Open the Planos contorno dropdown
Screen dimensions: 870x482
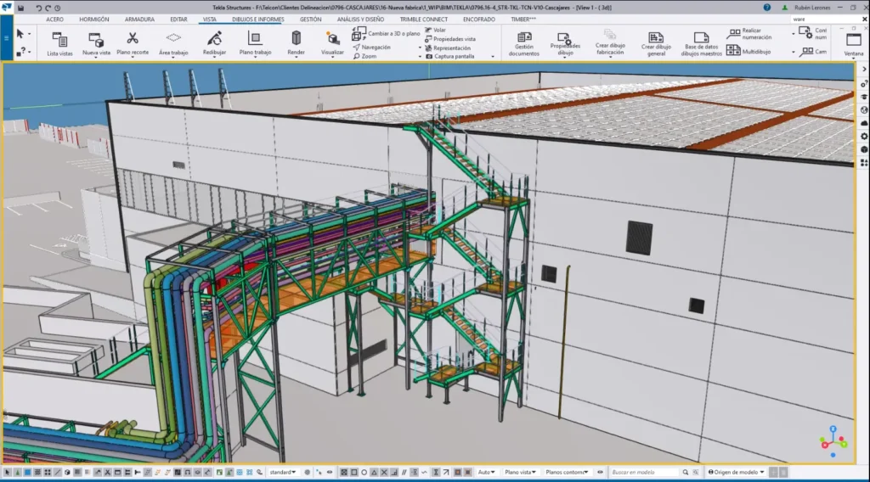[x=567, y=472]
